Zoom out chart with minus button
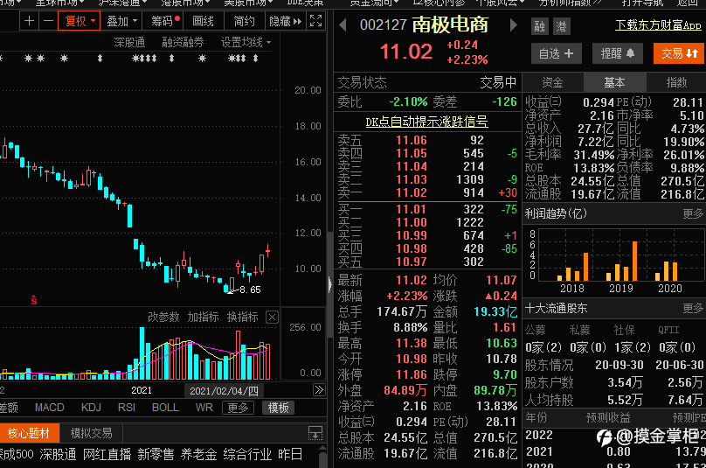The height and width of the screenshot is (468, 706). click(x=48, y=21)
